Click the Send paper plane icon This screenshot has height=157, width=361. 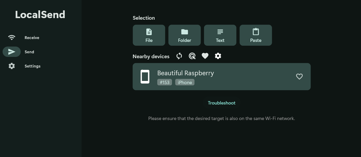pos(12,52)
